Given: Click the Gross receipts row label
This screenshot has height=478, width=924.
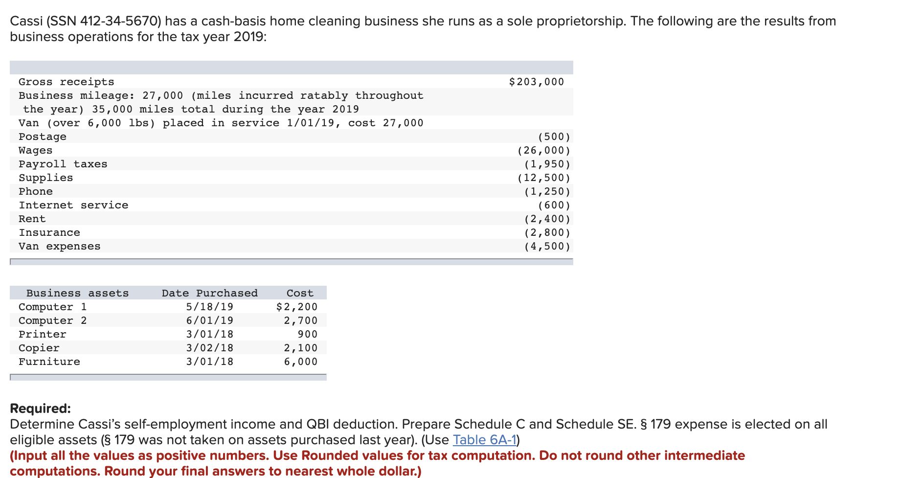Looking at the screenshot, I should 67,82.
